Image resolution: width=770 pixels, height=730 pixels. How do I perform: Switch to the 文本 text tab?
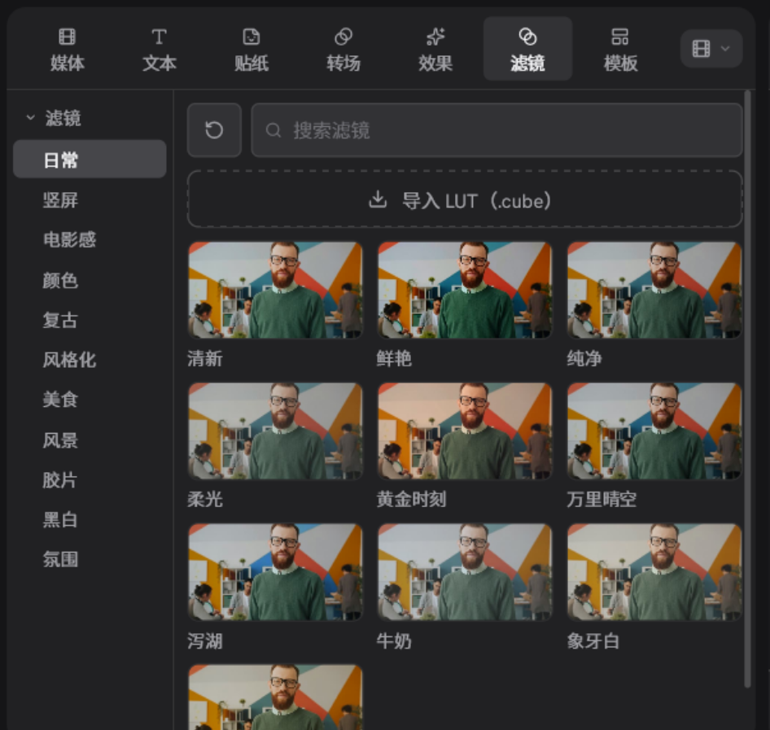(x=159, y=49)
